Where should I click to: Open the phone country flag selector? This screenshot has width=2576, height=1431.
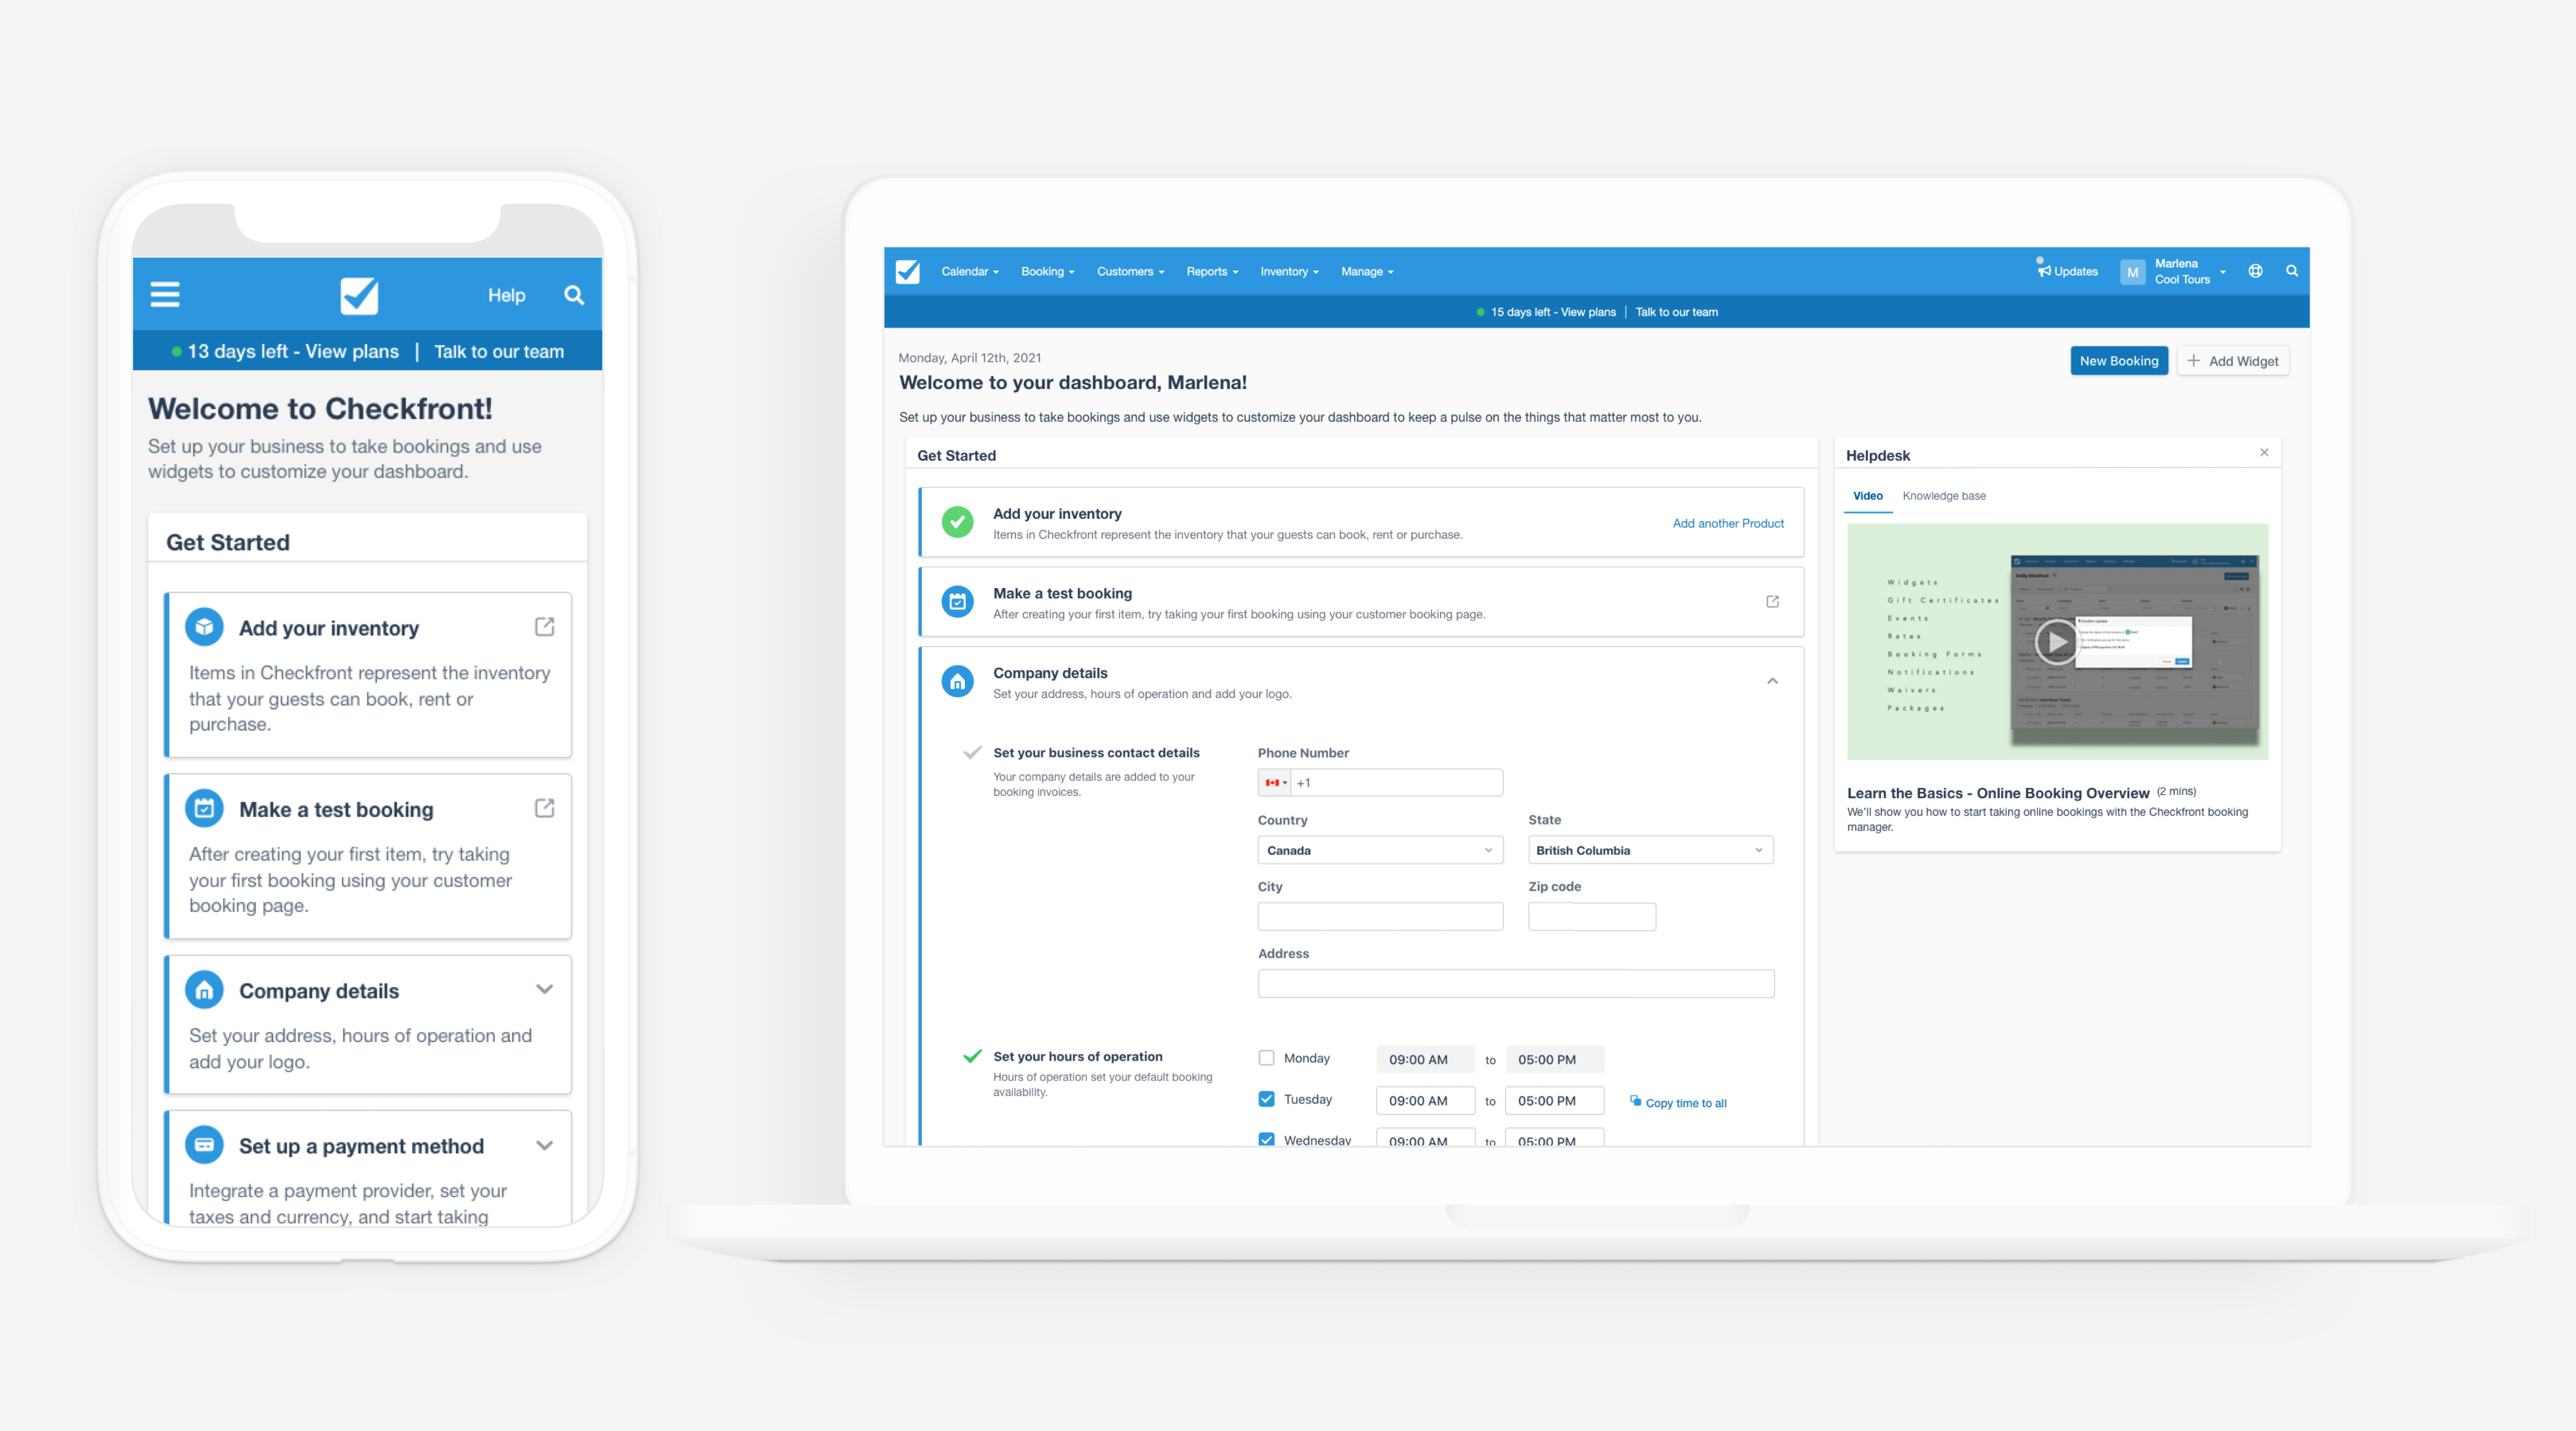pyautogui.click(x=1274, y=782)
